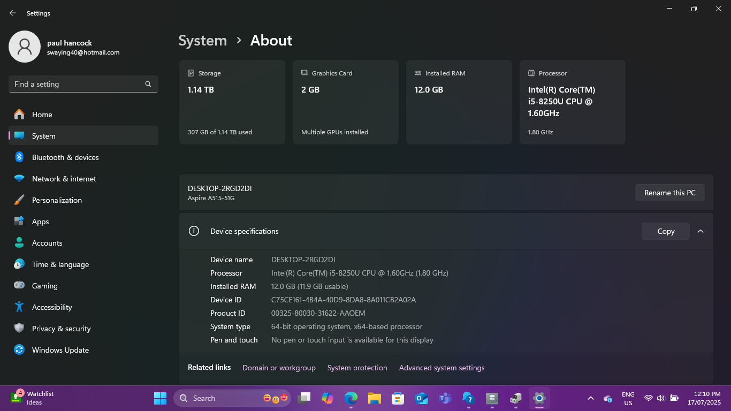Open the Windows Start menu
The width and height of the screenshot is (731, 411).
[160, 398]
